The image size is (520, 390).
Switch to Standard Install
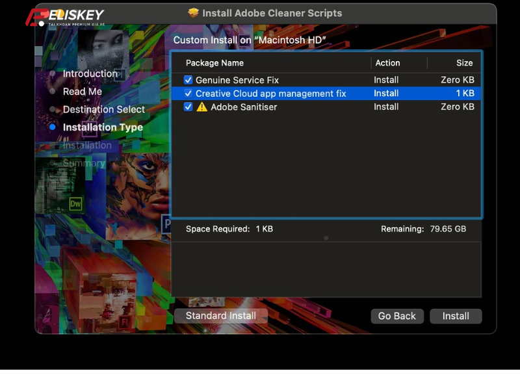pyautogui.click(x=221, y=315)
